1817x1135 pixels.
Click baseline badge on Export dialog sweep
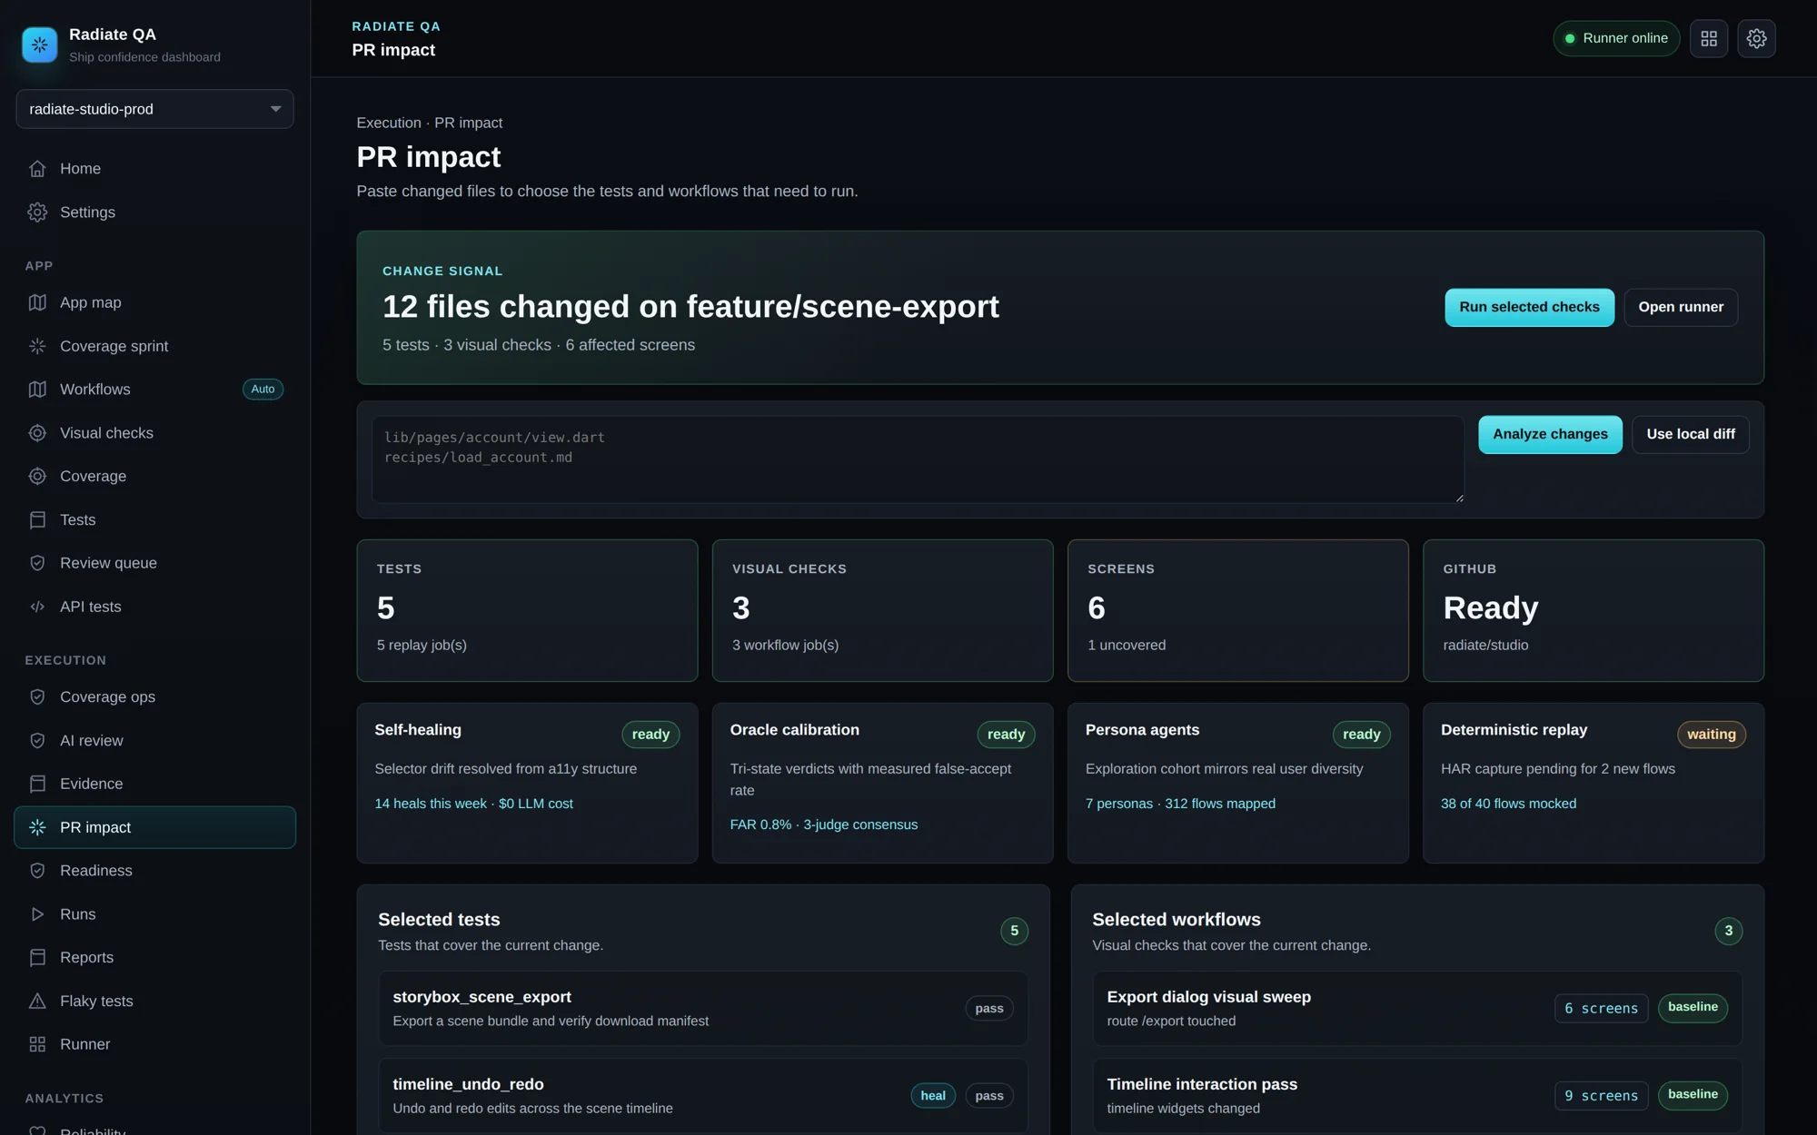(1693, 1007)
